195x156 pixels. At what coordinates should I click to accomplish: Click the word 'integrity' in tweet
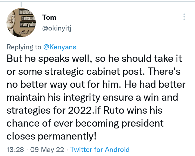pos(82,97)
